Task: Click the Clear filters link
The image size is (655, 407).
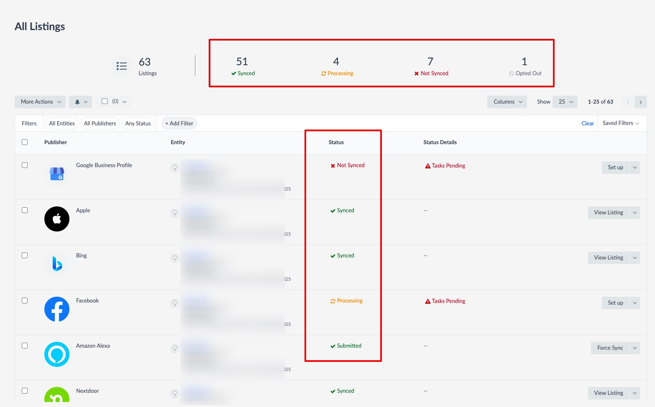Action: pyautogui.click(x=588, y=123)
